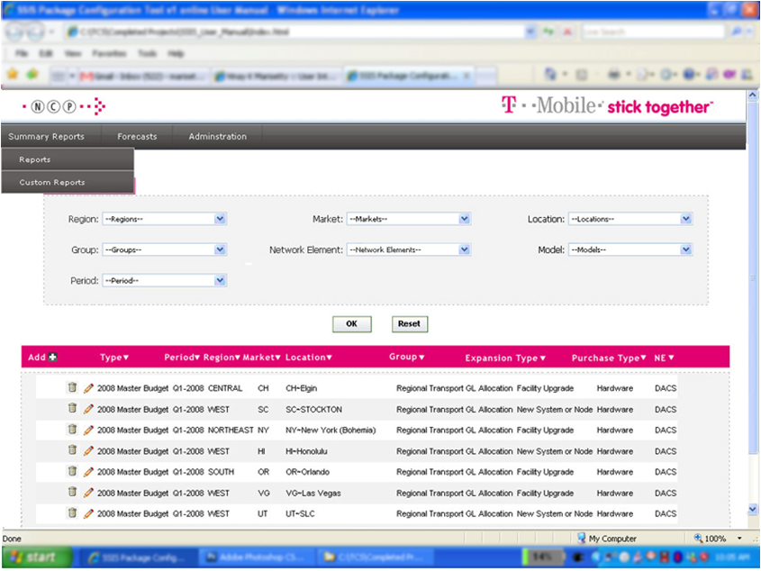Click the browser Back button
Viewport: 761px width, 571px height.
coord(14,32)
